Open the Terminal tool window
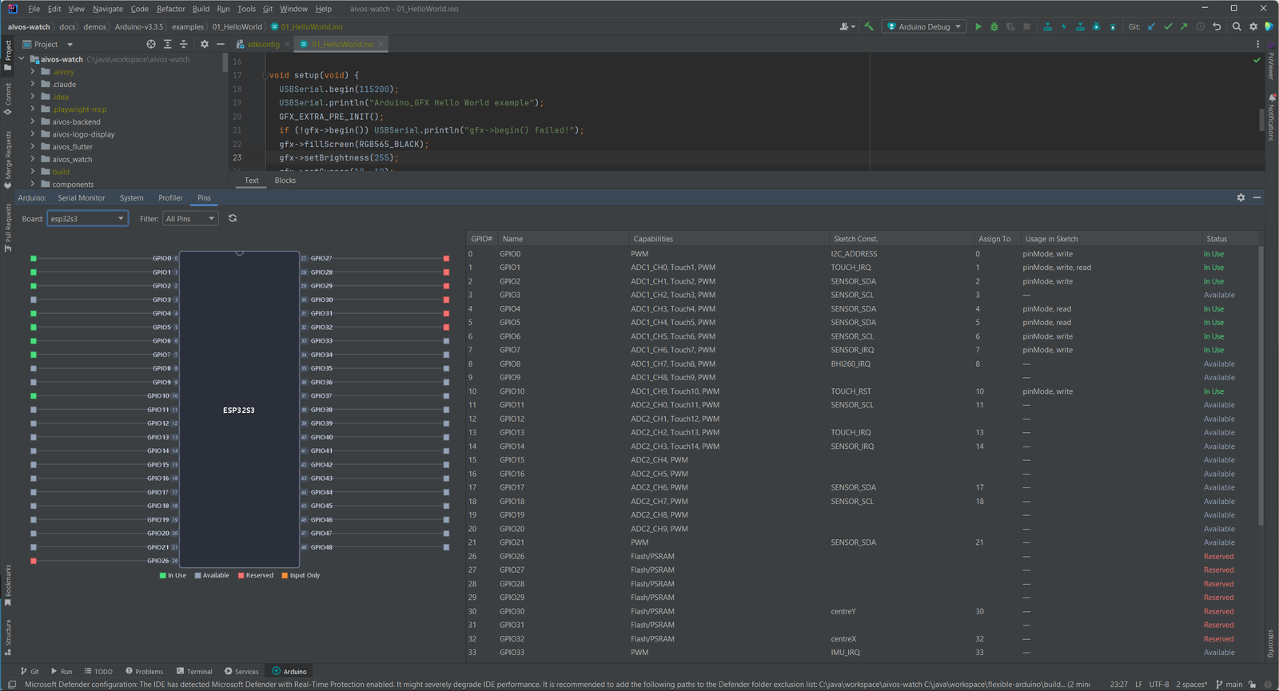Viewport: 1279px width, 691px height. 194,671
